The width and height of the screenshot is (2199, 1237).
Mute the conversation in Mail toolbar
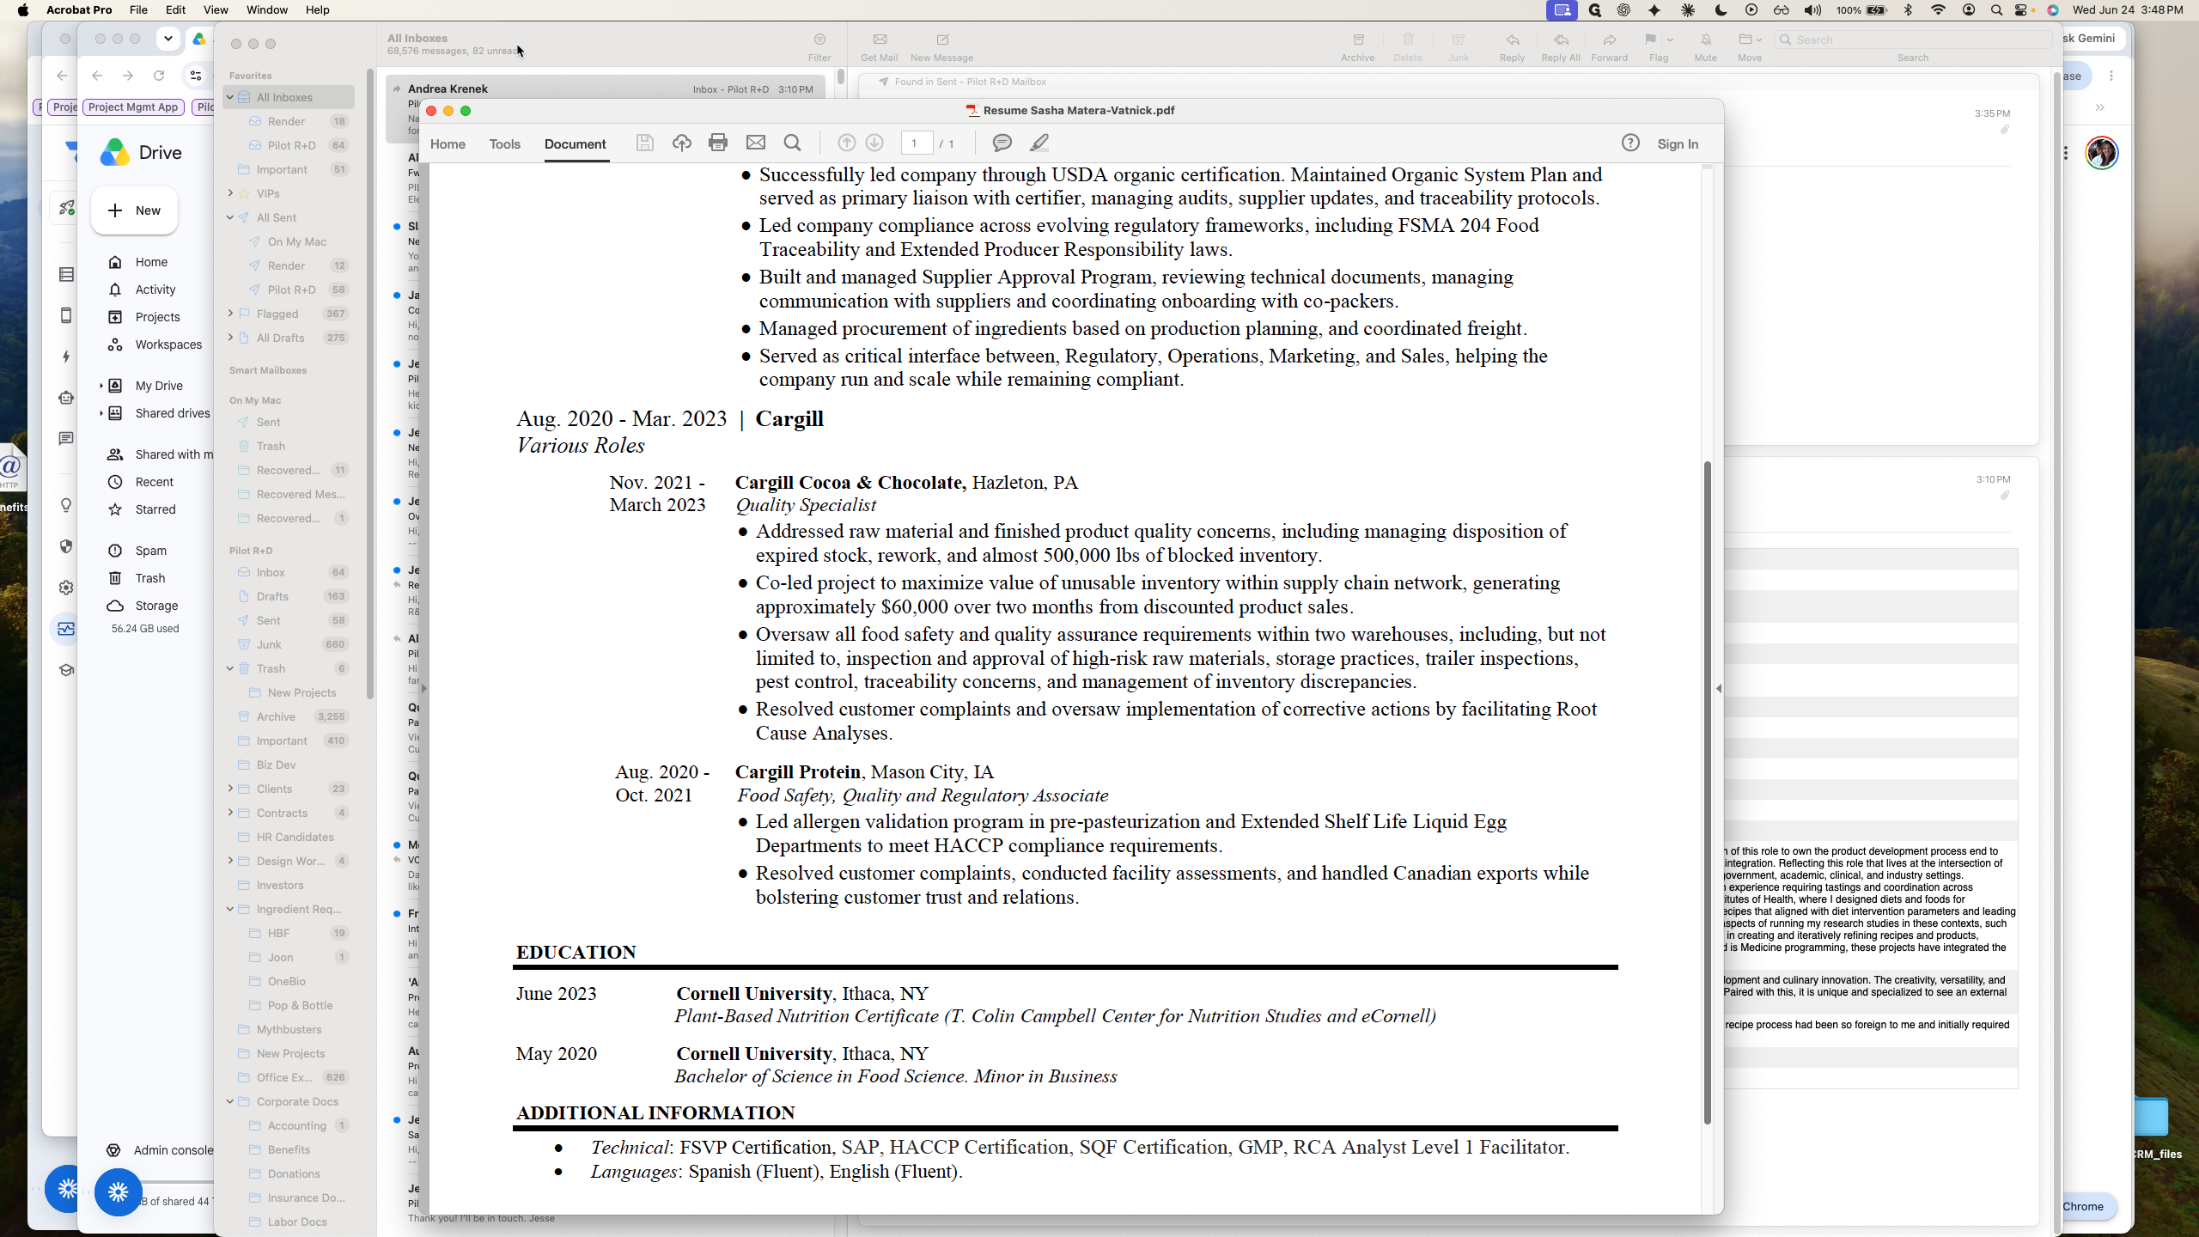point(1706,47)
